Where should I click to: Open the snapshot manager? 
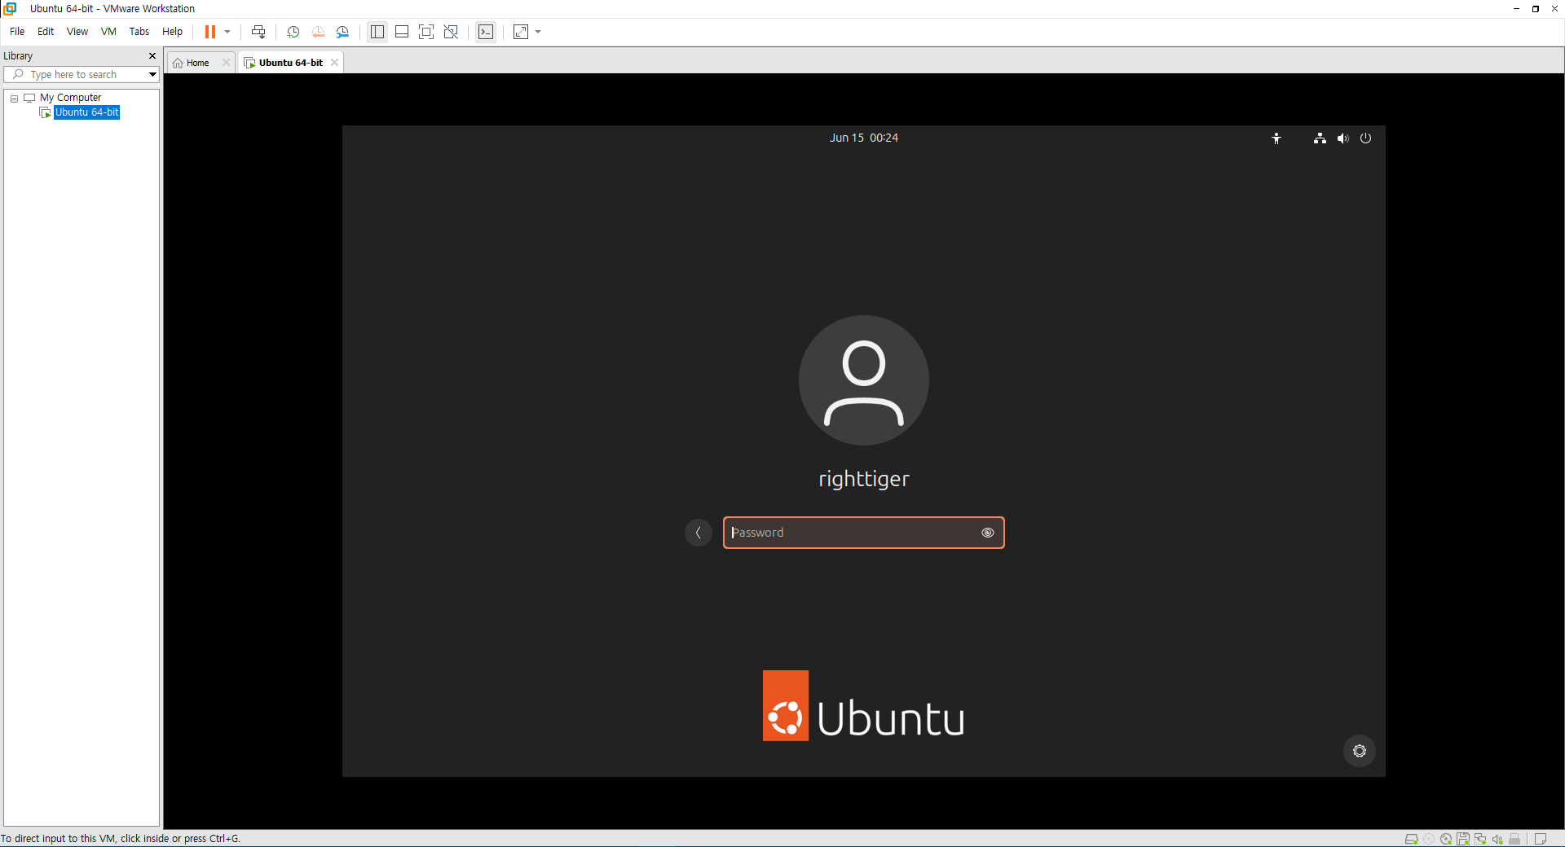343,32
